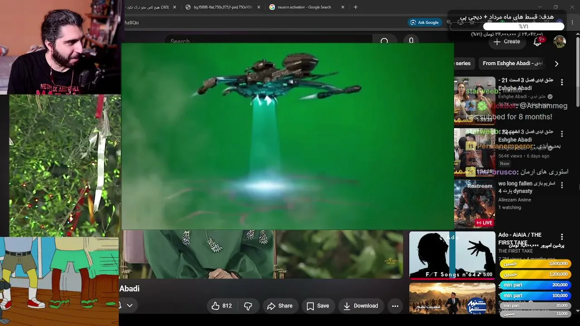580x326 pixels.
Task: Click the UFO video player area
Action: pos(287,136)
